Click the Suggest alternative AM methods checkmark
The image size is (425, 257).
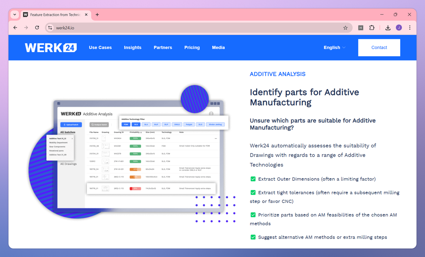tap(253, 237)
